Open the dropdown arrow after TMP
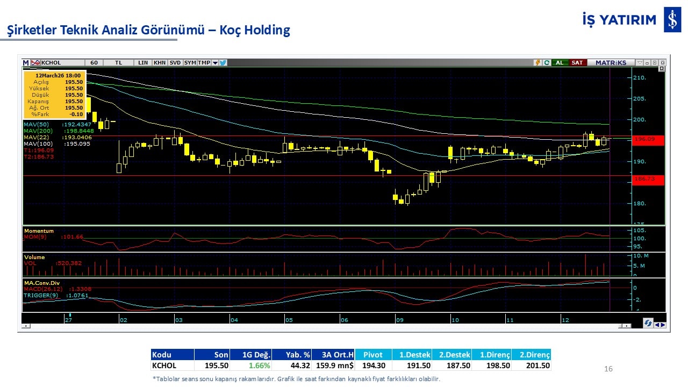 point(215,63)
